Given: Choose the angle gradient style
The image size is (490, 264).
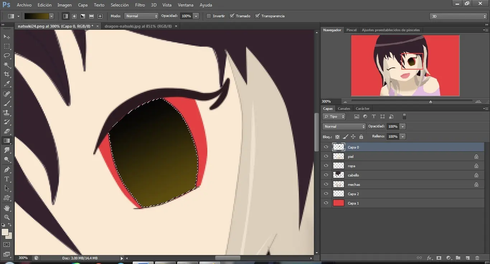Looking at the screenshot, I should click(x=83, y=16).
